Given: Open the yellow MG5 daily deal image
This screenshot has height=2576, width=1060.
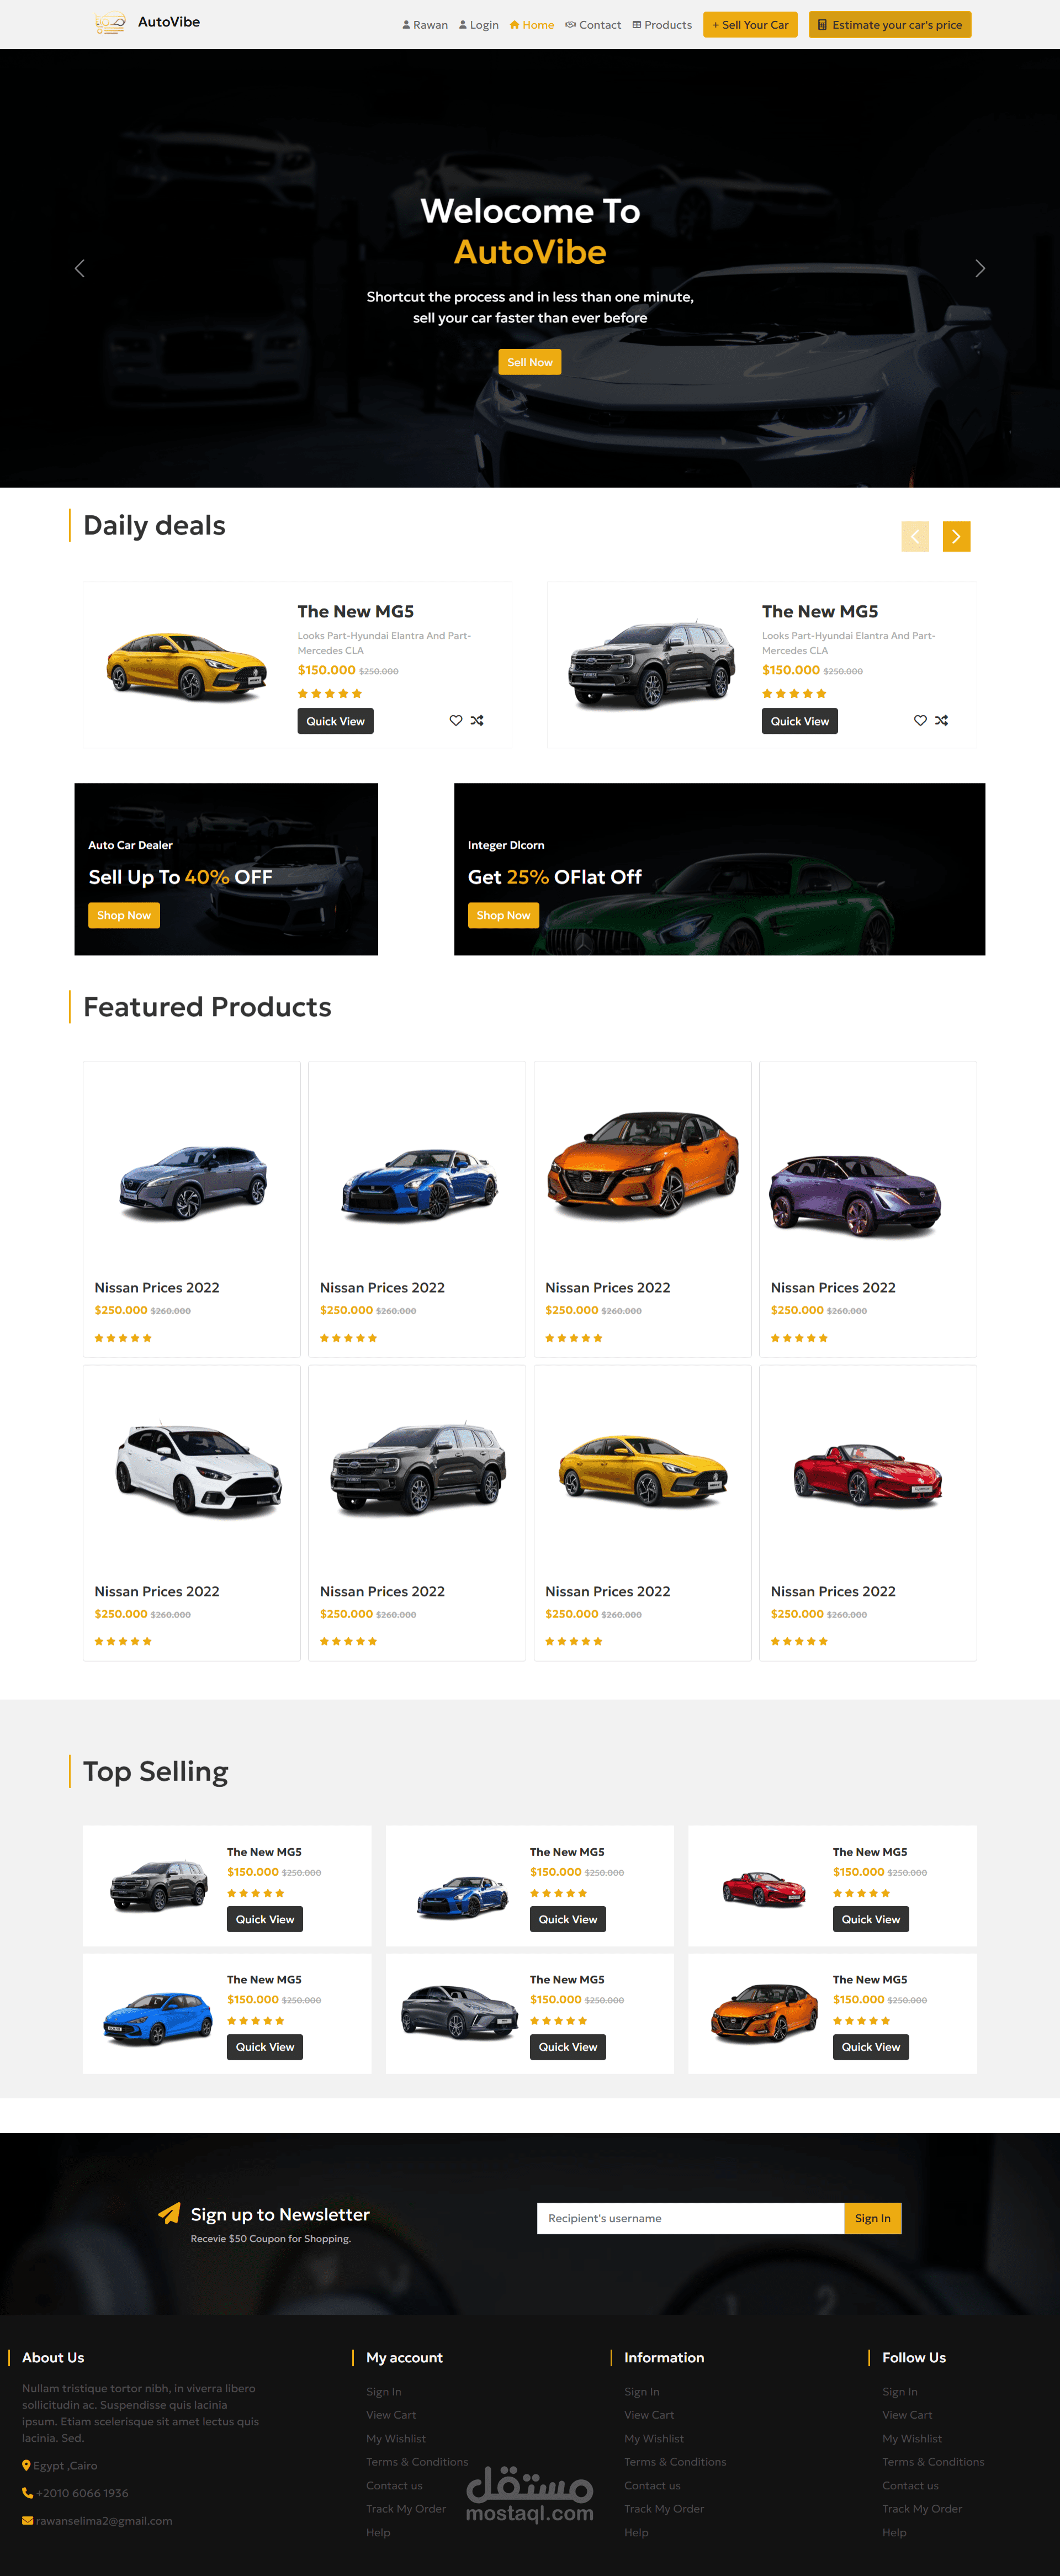Looking at the screenshot, I should 187,666.
